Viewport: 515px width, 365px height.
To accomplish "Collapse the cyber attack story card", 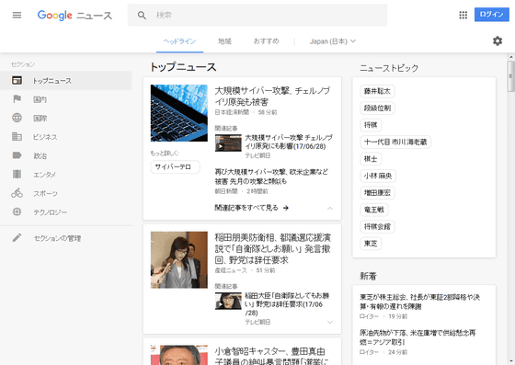I will tap(330, 208).
